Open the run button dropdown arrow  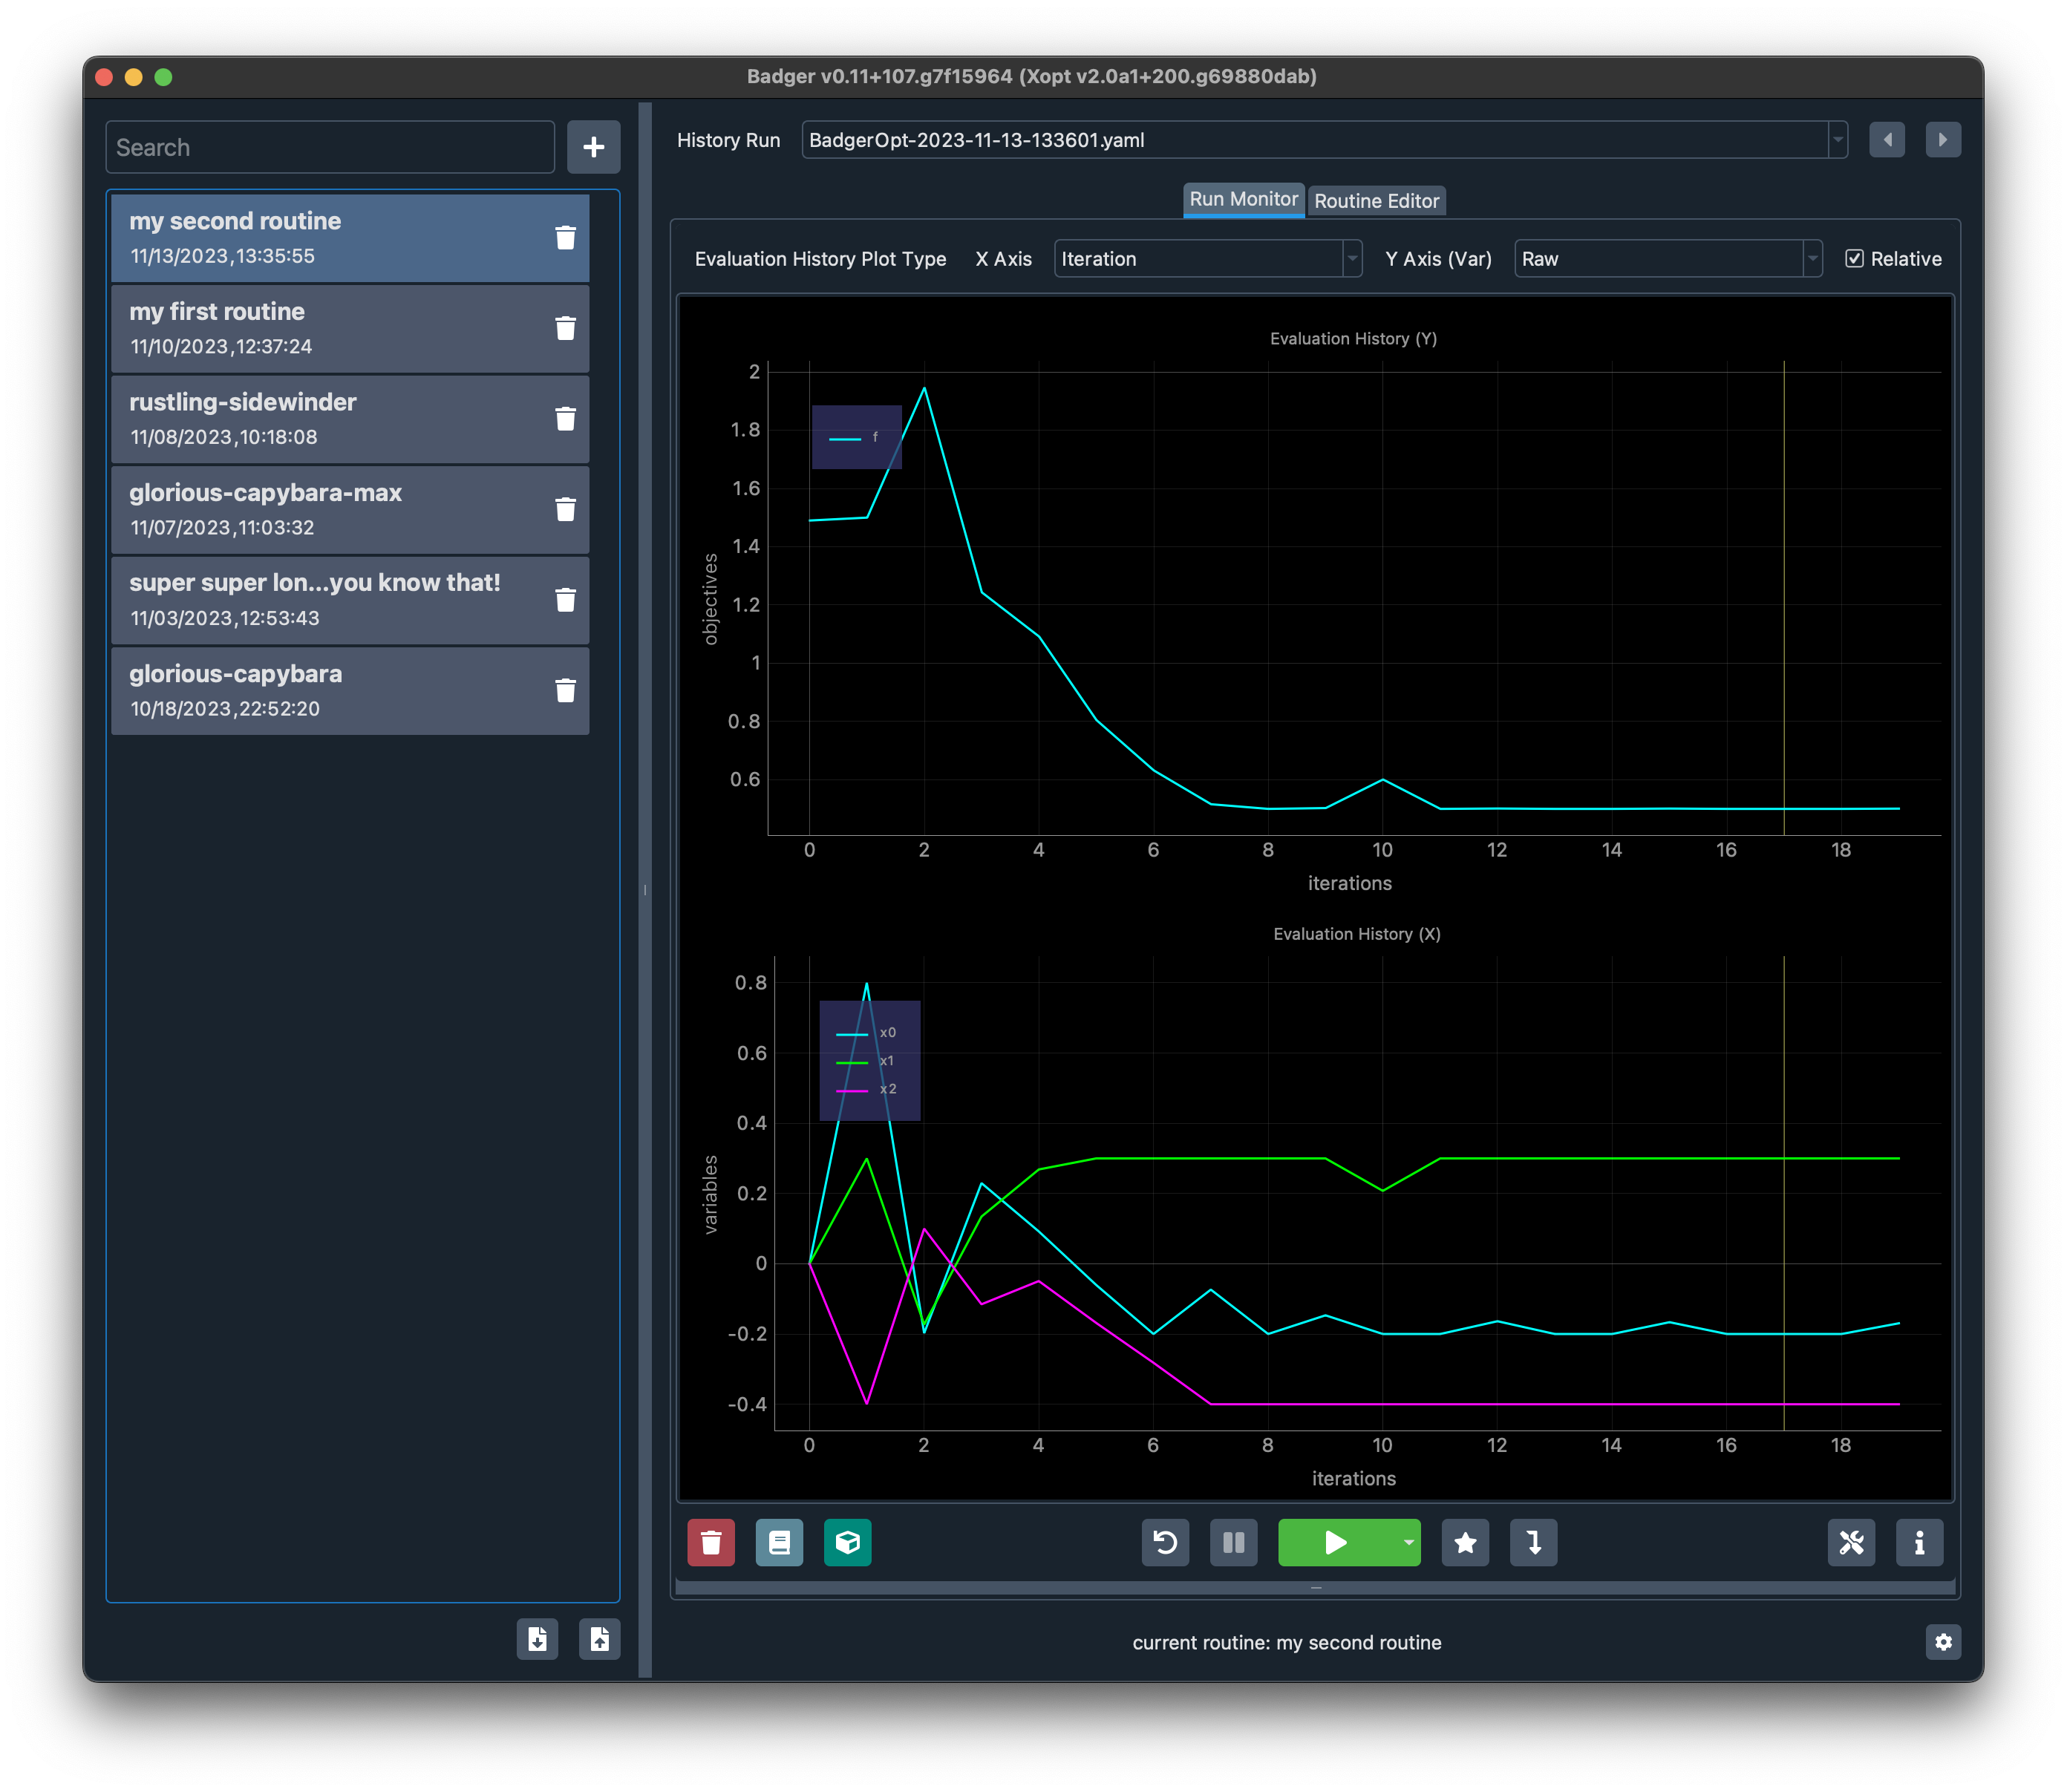1408,1542
